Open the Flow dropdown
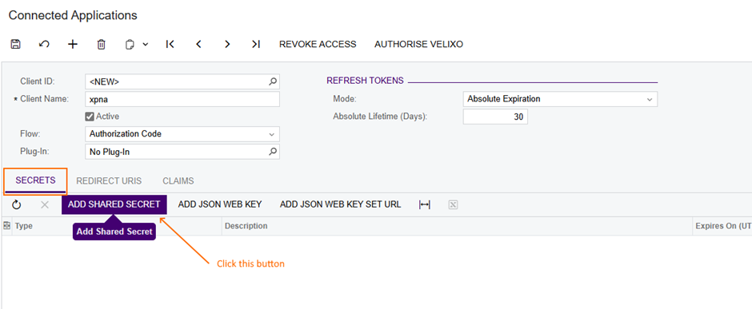 click(182, 134)
